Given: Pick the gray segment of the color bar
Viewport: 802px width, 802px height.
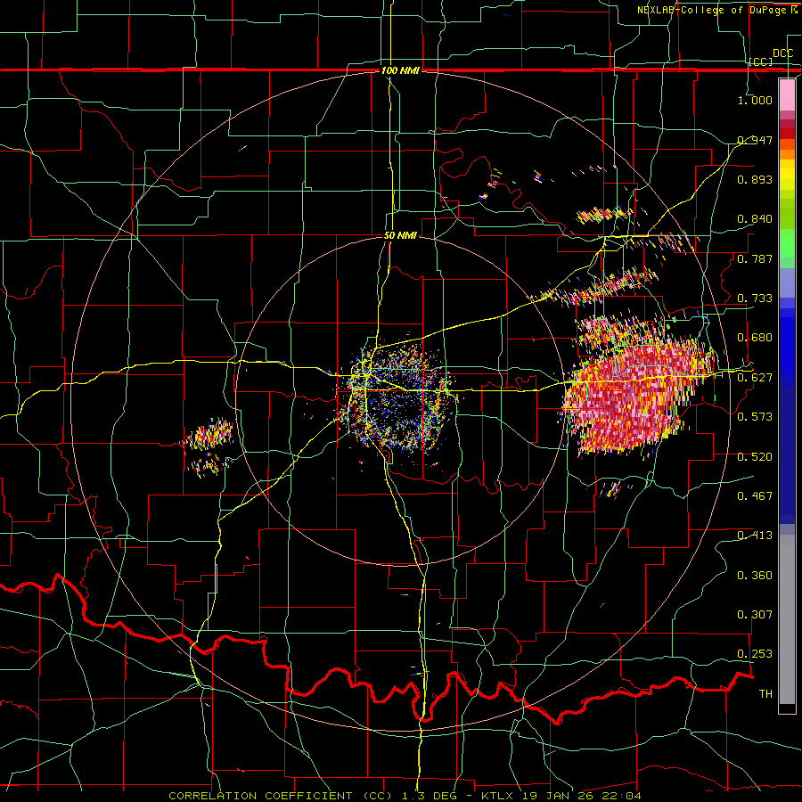Looking at the screenshot, I should (787, 619).
